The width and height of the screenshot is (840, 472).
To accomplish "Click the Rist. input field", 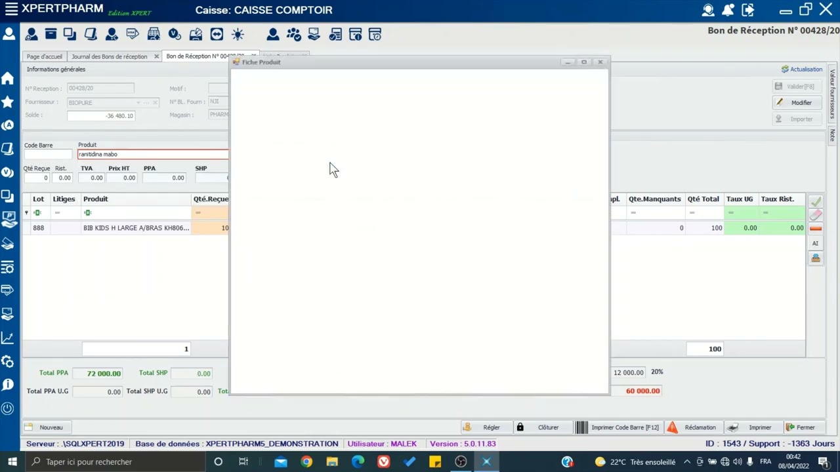I will [x=63, y=178].
